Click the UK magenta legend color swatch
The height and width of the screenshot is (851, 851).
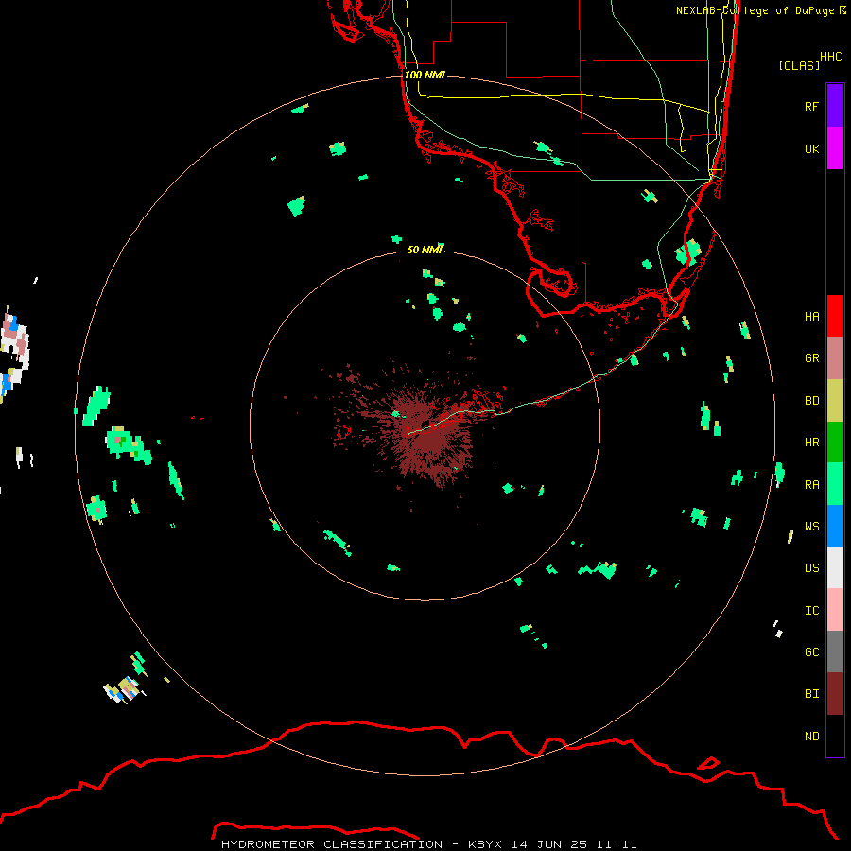tap(835, 148)
